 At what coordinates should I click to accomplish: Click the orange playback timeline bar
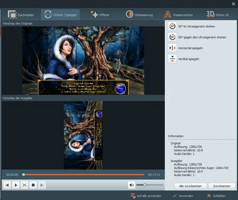tap(85, 175)
